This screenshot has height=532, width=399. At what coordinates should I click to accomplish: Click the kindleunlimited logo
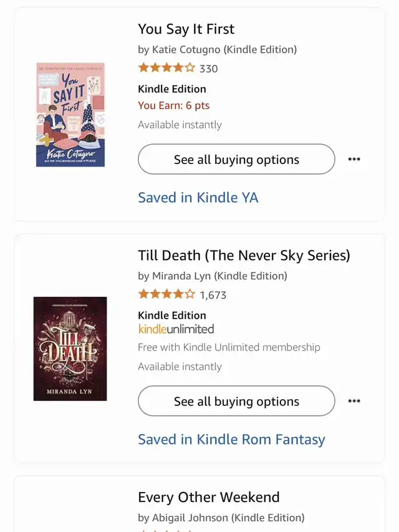tap(176, 329)
